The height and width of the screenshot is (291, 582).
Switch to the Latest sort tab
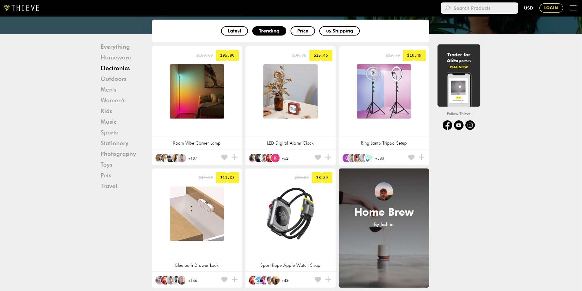pyautogui.click(x=235, y=31)
